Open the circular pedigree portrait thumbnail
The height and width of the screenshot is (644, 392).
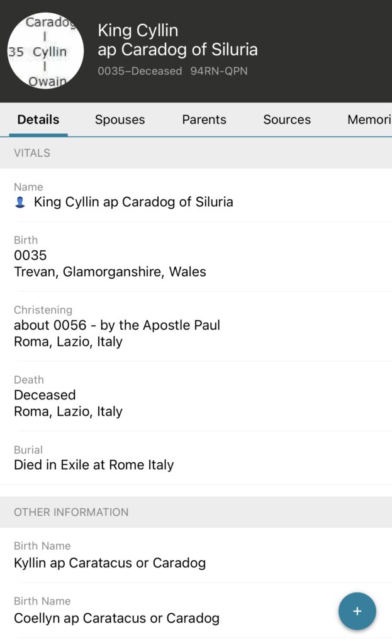click(45, 51)
